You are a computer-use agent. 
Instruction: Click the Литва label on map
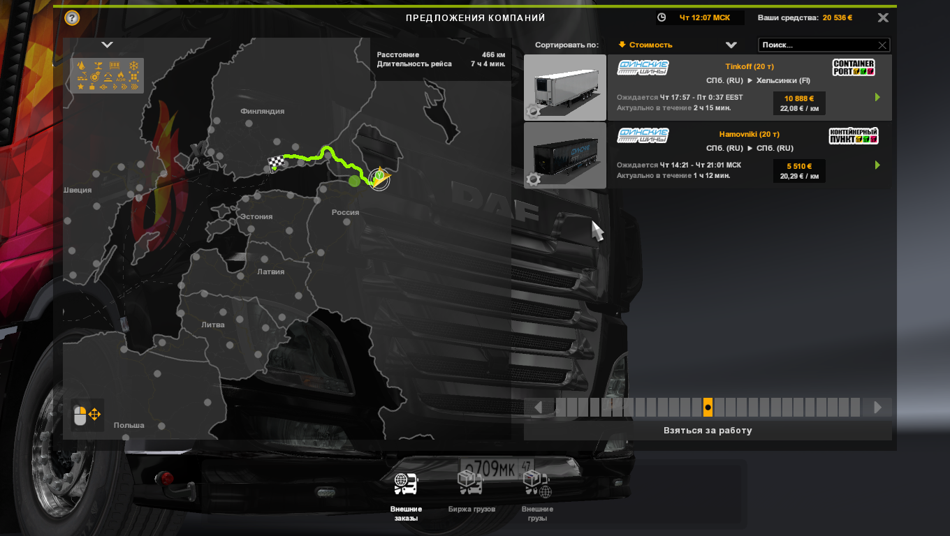coord(212,325)
